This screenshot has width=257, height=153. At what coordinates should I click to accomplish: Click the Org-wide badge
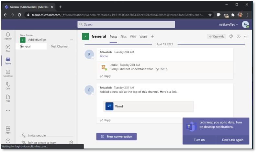[x=217, y=36]
